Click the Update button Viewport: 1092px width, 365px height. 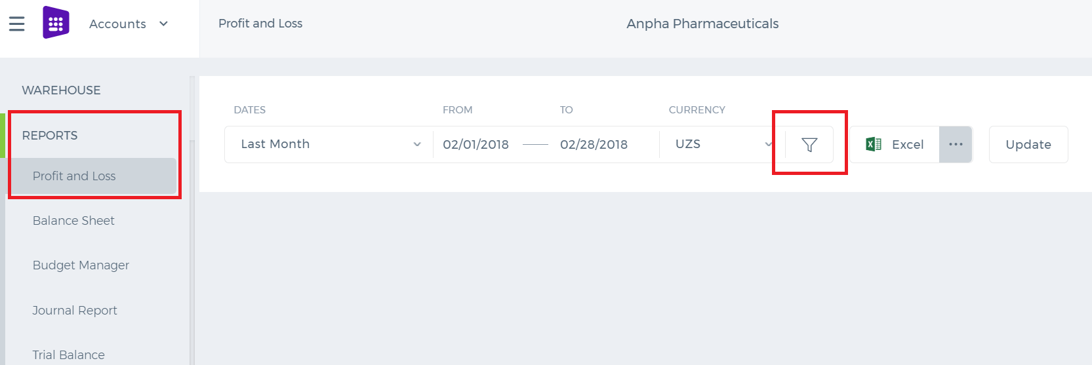tap(1028, 144)
